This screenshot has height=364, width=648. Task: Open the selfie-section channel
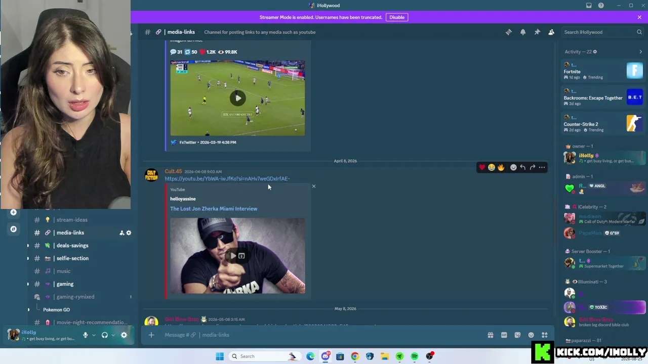(x=72, y=258)
